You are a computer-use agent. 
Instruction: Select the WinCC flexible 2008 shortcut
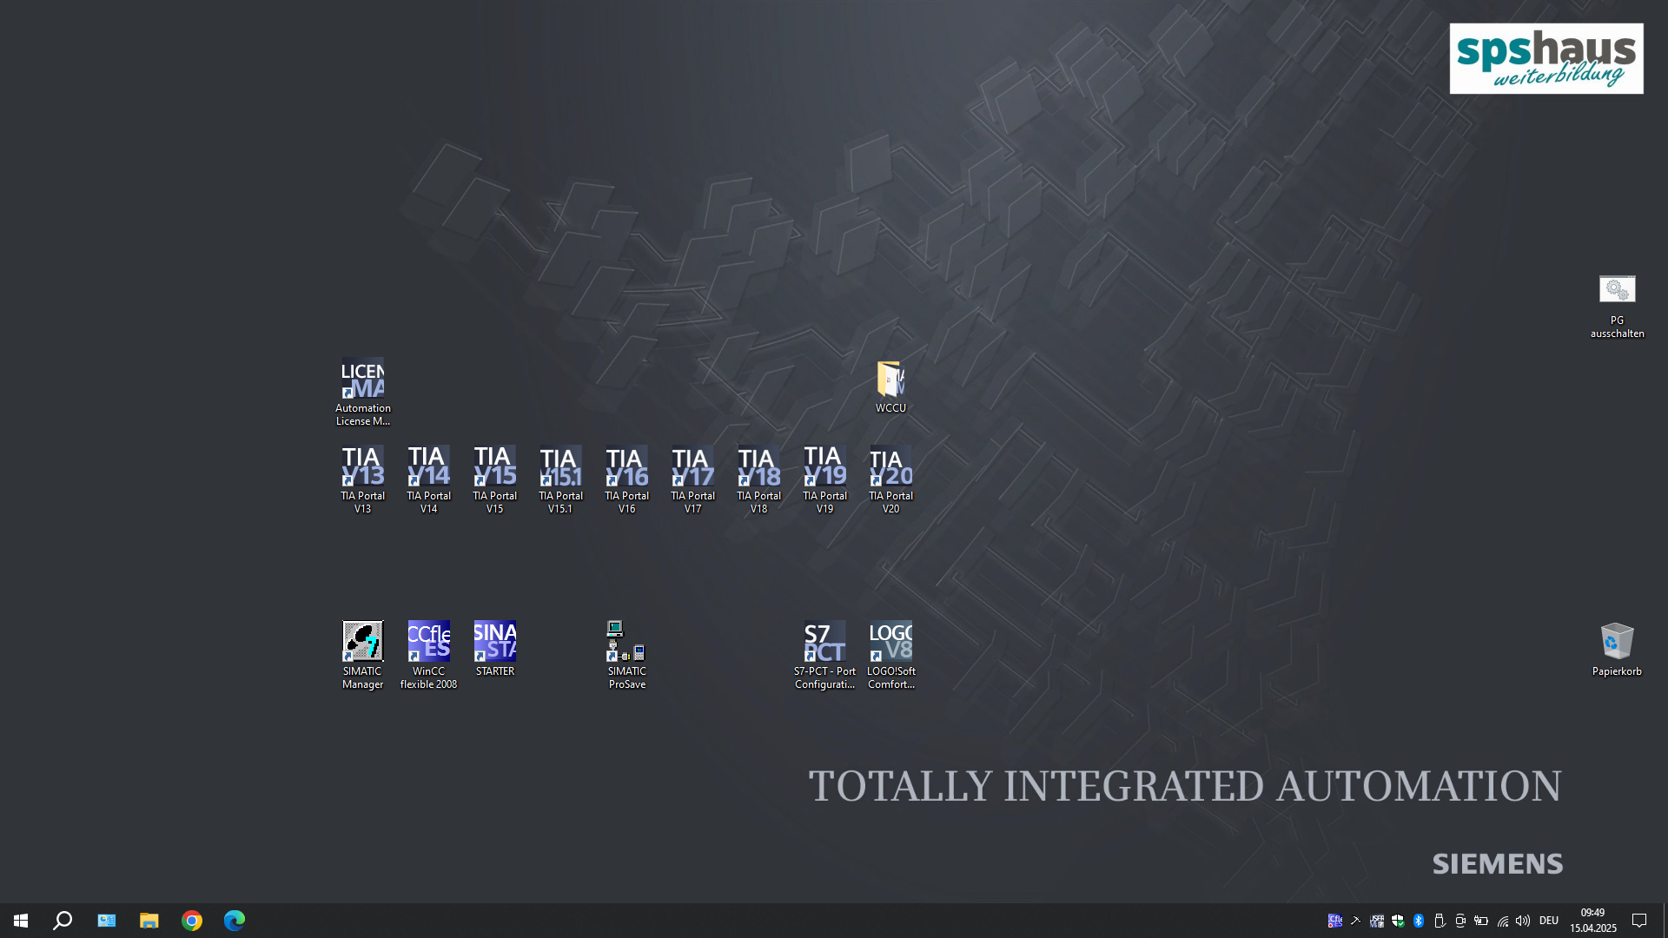428,655
